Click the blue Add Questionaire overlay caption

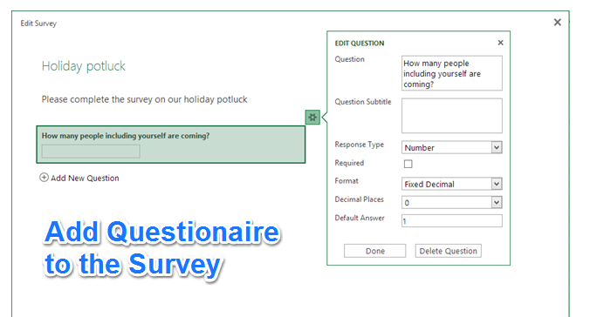[161, 249]
